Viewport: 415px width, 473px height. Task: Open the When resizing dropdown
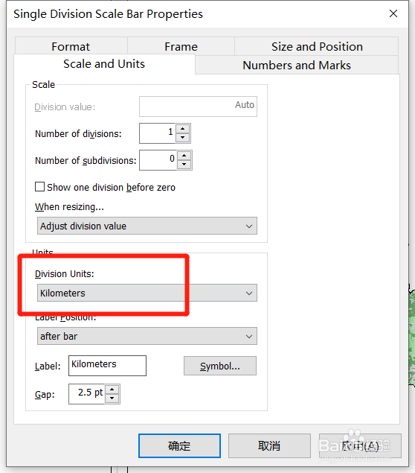click(x=147, y=226)
